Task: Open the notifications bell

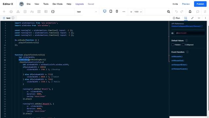Action: (190, 12)
